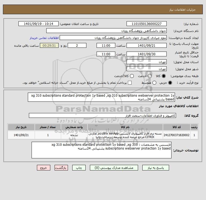The height and width of the screenshot is (200, 206).
Task: Select the کالا radio button
Action: point(163,76)
